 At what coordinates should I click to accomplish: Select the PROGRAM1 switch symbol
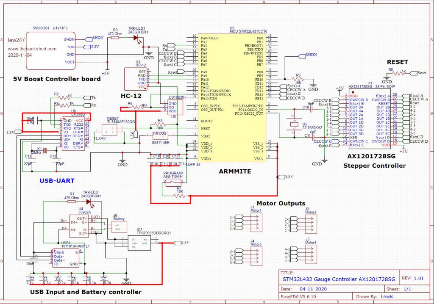click(172, 183)
